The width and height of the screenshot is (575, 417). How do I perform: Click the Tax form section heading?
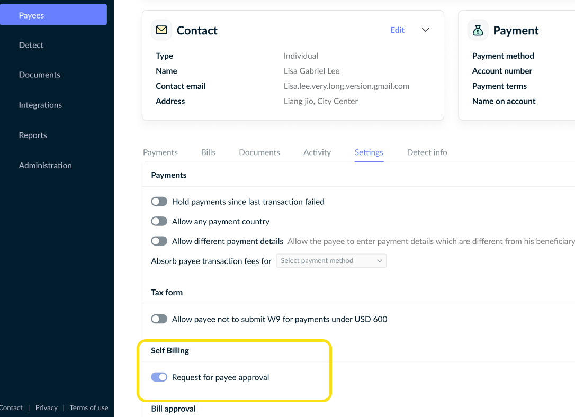[x=167, y=293]
